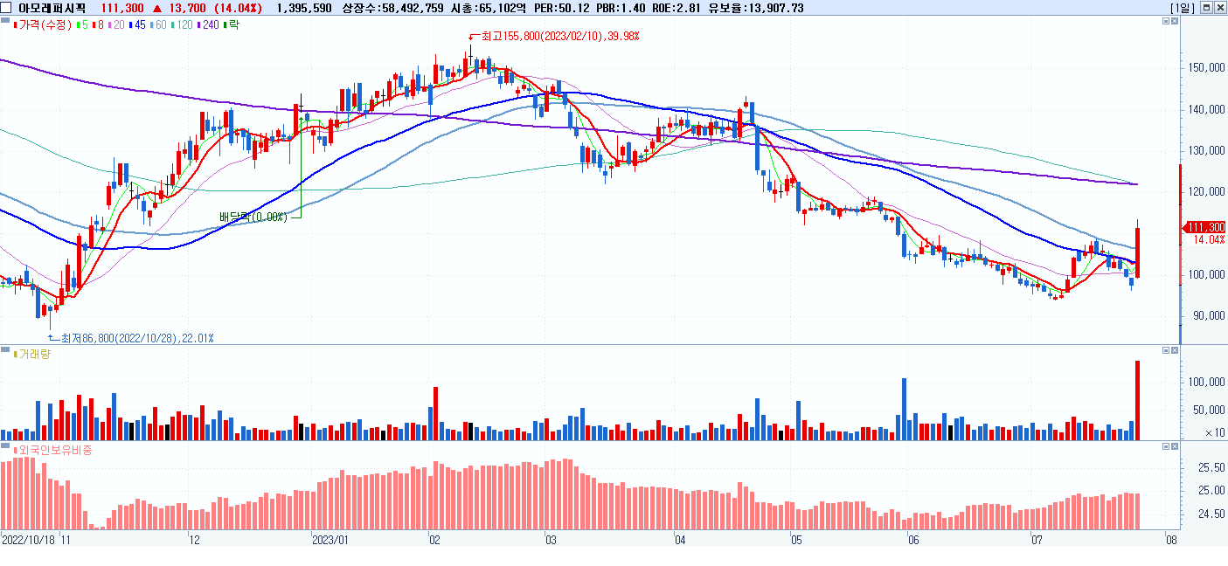The image size is (1228, 566).
Task: Click the tallest red volume bar at far right
Action: point(1138,400)
